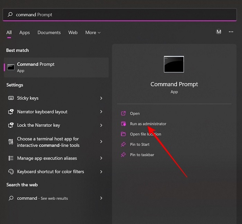Expand chevron beside Keyboard shortcut for color filters
Viewport: 242px width, 224px height.
[101, 172]
